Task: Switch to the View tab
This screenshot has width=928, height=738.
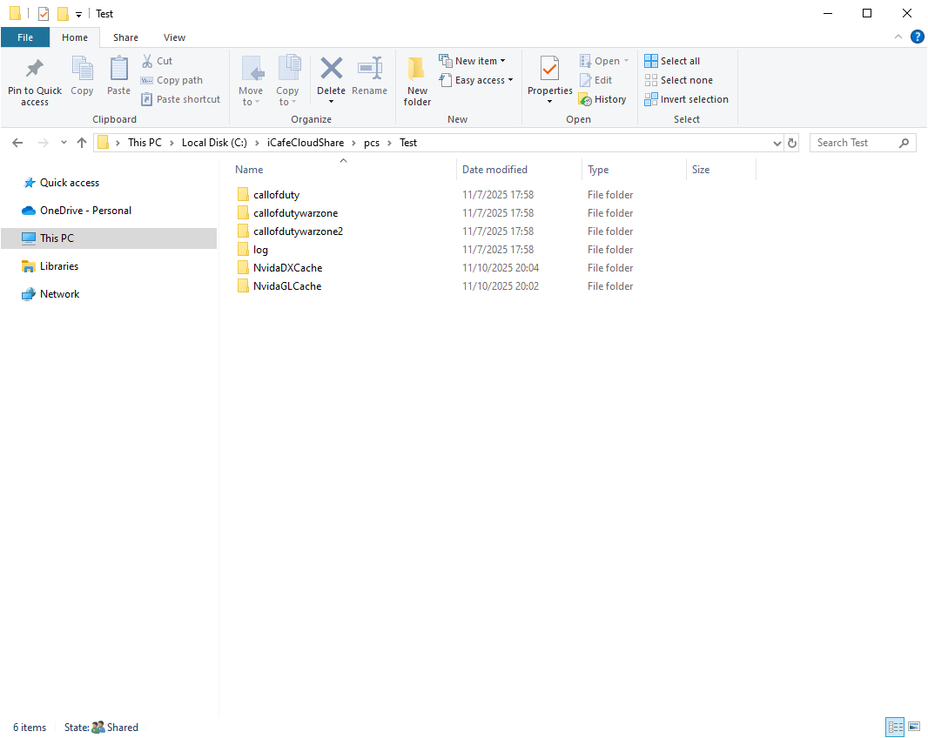Action: 174,37
